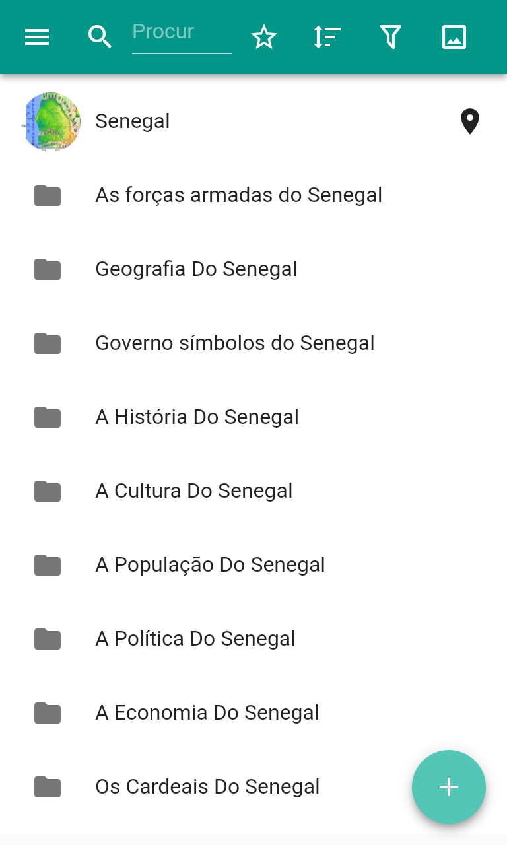Open folder icon for As forças armadas
Viewport: 507px width, 845px height.
pyautogui.click(x=48, y=195)
